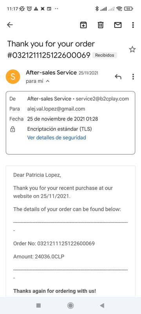Tap the 'Recibidos' label chip
This screenshot has height=314, width=141.
105,55
